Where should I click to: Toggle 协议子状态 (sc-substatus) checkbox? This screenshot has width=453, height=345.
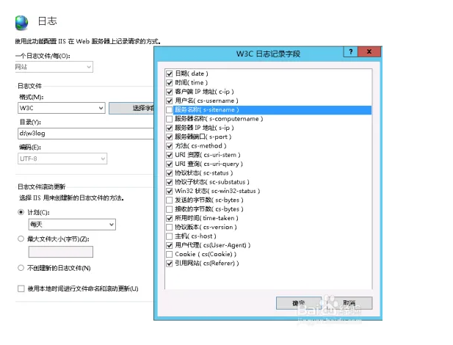170,182
